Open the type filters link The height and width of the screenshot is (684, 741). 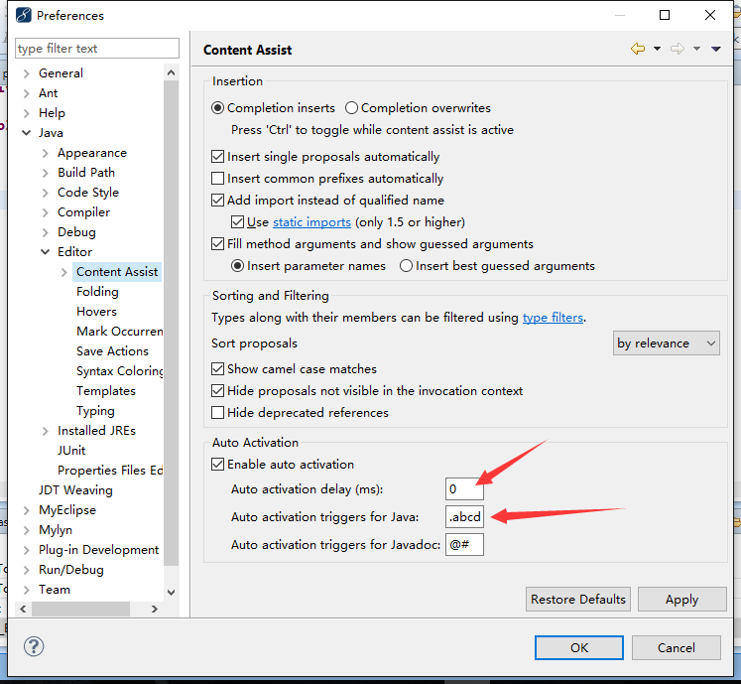click(553, 318)
